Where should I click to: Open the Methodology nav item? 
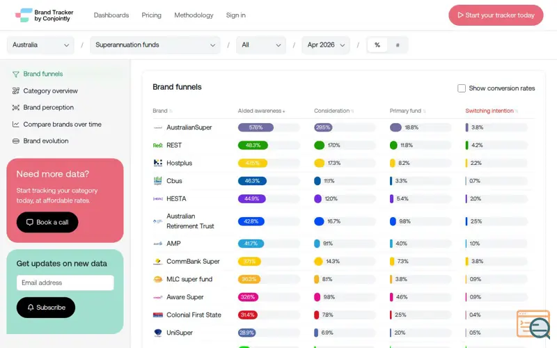[x=194, y=15]
